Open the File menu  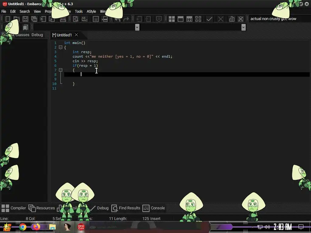coord(4,12)
